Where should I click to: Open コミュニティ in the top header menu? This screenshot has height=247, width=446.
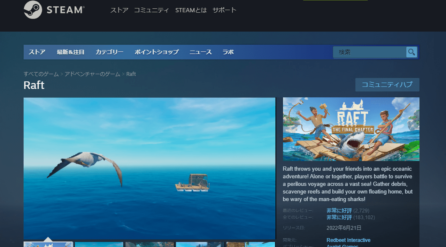tap(152, 10)
